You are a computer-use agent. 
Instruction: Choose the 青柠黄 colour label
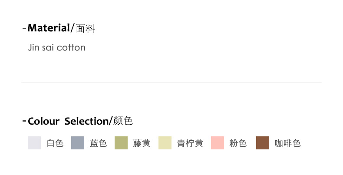(190, 143)
